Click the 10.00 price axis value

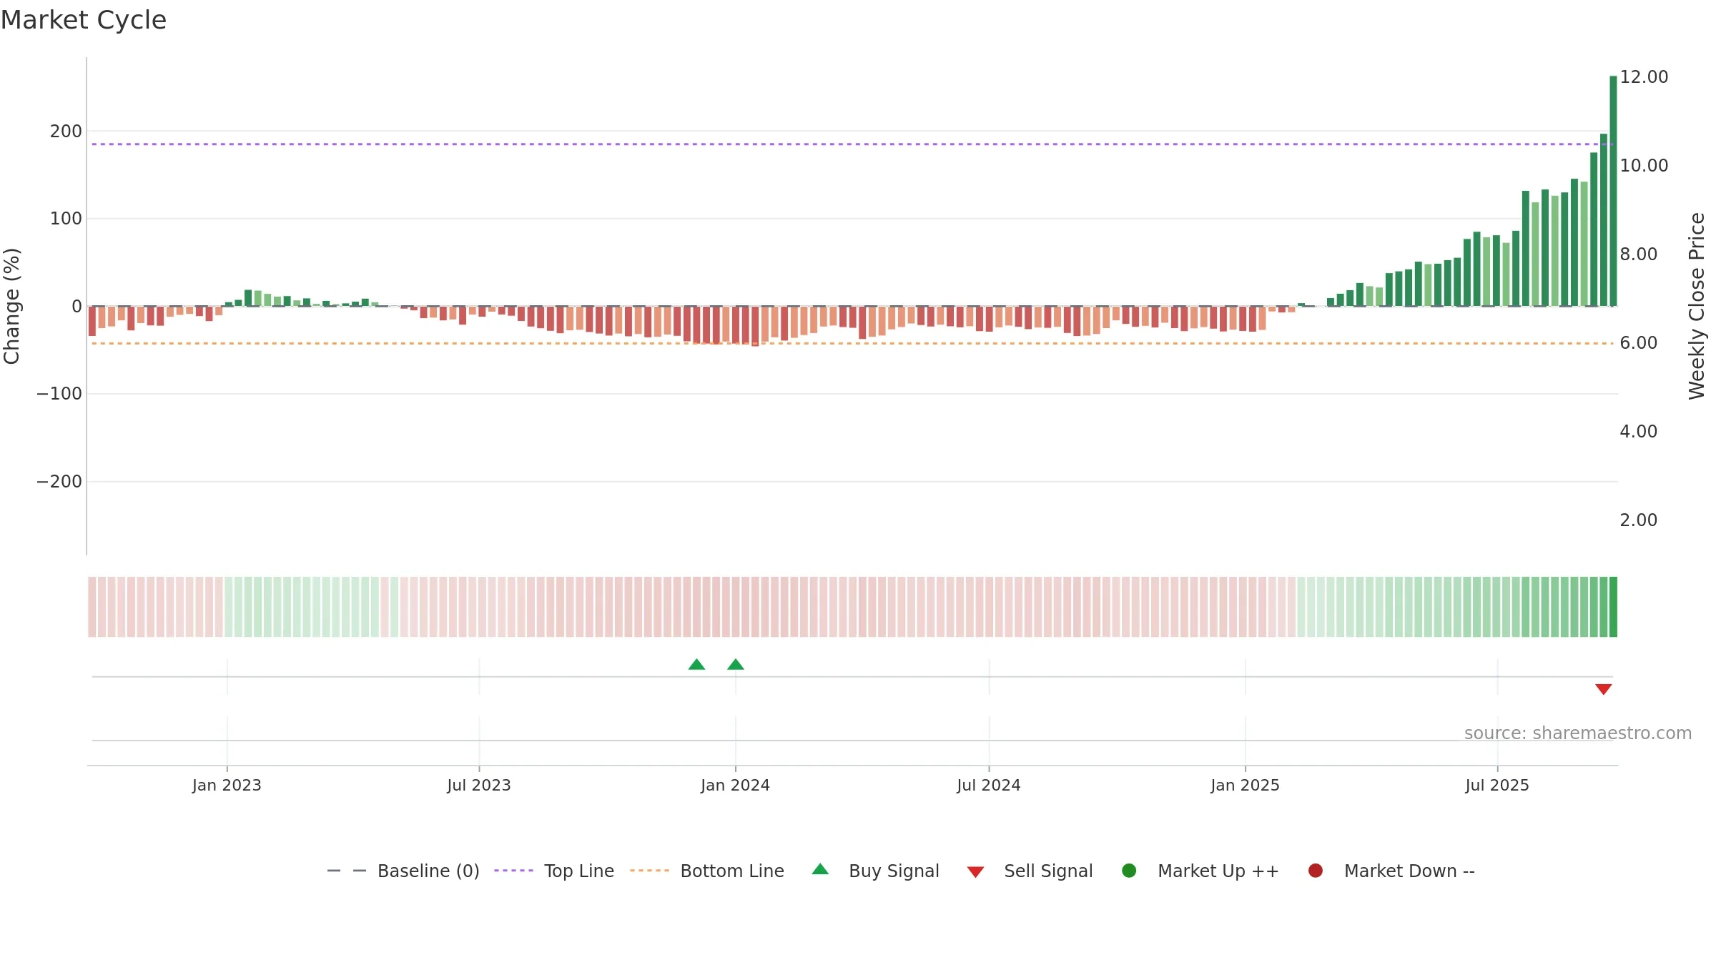pos(1644,166)
